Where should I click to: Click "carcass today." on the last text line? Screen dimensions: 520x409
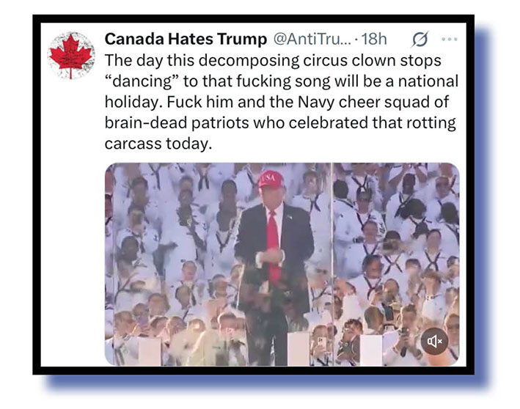pos(157,143)
